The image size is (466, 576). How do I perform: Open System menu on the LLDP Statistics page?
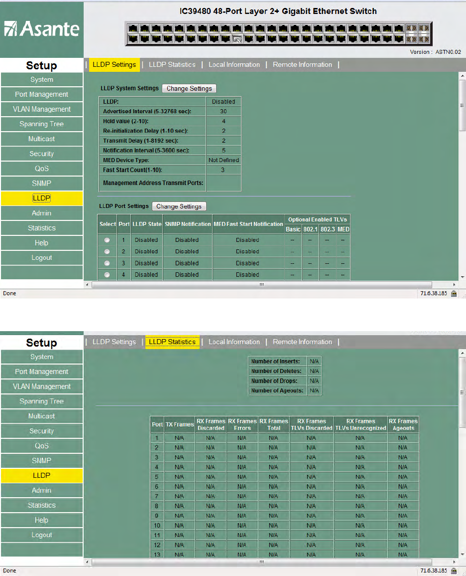point(42,357)
